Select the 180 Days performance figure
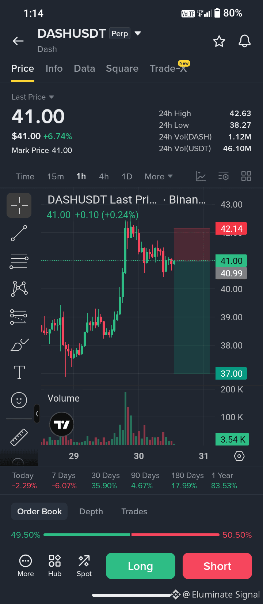This screenshot has height=604, width=263. pos(187,481)
